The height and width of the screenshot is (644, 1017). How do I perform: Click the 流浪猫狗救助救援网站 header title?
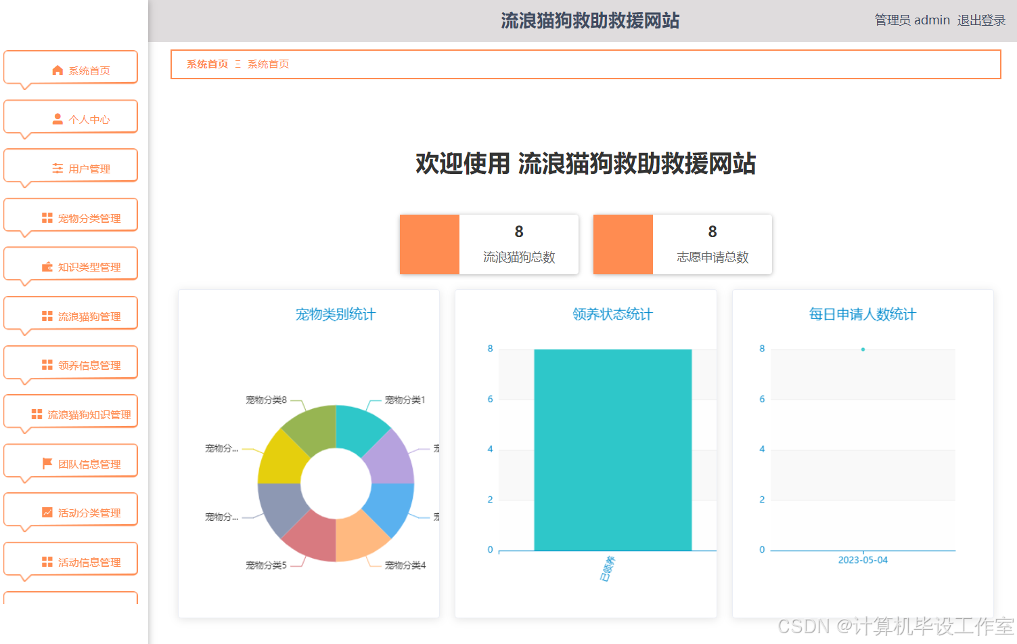point(590,20)
